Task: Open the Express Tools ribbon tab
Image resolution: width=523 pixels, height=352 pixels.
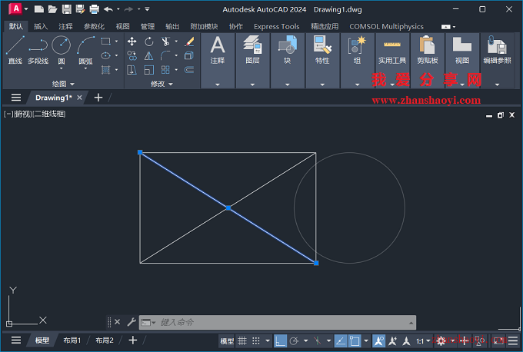Action: 277,26
